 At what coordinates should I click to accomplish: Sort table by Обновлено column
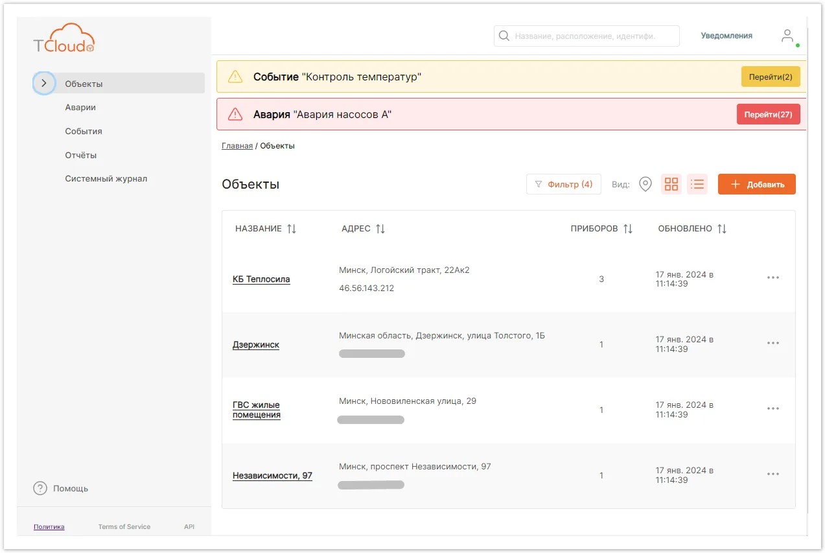722,229
